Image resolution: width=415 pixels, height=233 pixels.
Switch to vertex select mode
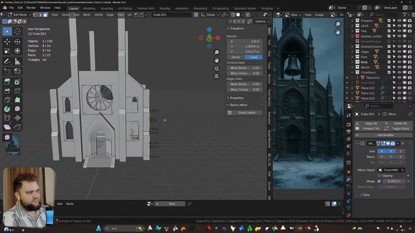pos(35,15)
